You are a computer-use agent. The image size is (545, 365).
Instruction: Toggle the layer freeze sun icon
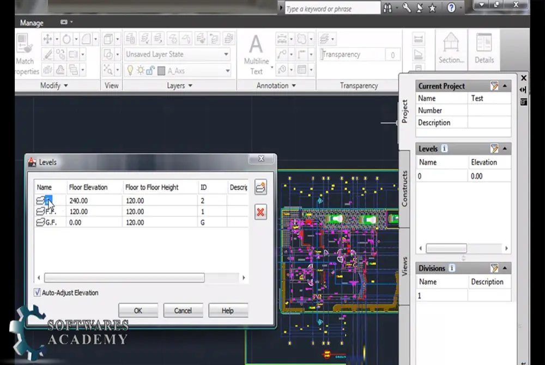141,70
